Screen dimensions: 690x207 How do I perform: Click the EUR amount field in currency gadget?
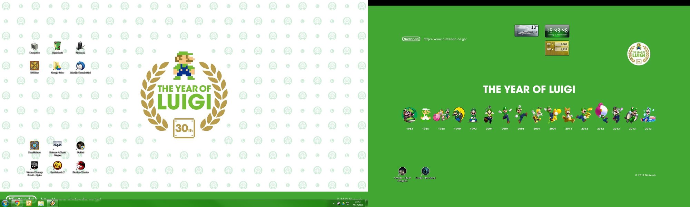[561, 44]
